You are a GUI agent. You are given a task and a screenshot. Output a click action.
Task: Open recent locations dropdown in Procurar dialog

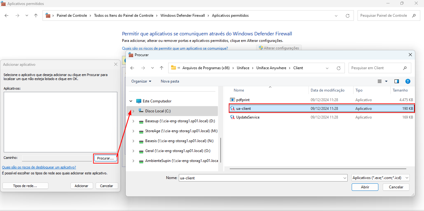pyautogui.click(x=152, y=68)
